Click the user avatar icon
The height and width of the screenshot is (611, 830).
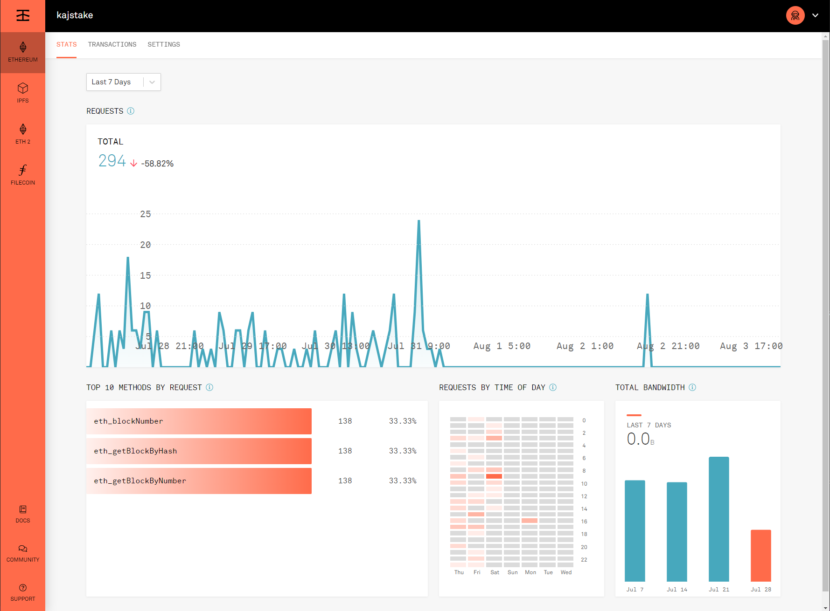(x=795, y=15)
